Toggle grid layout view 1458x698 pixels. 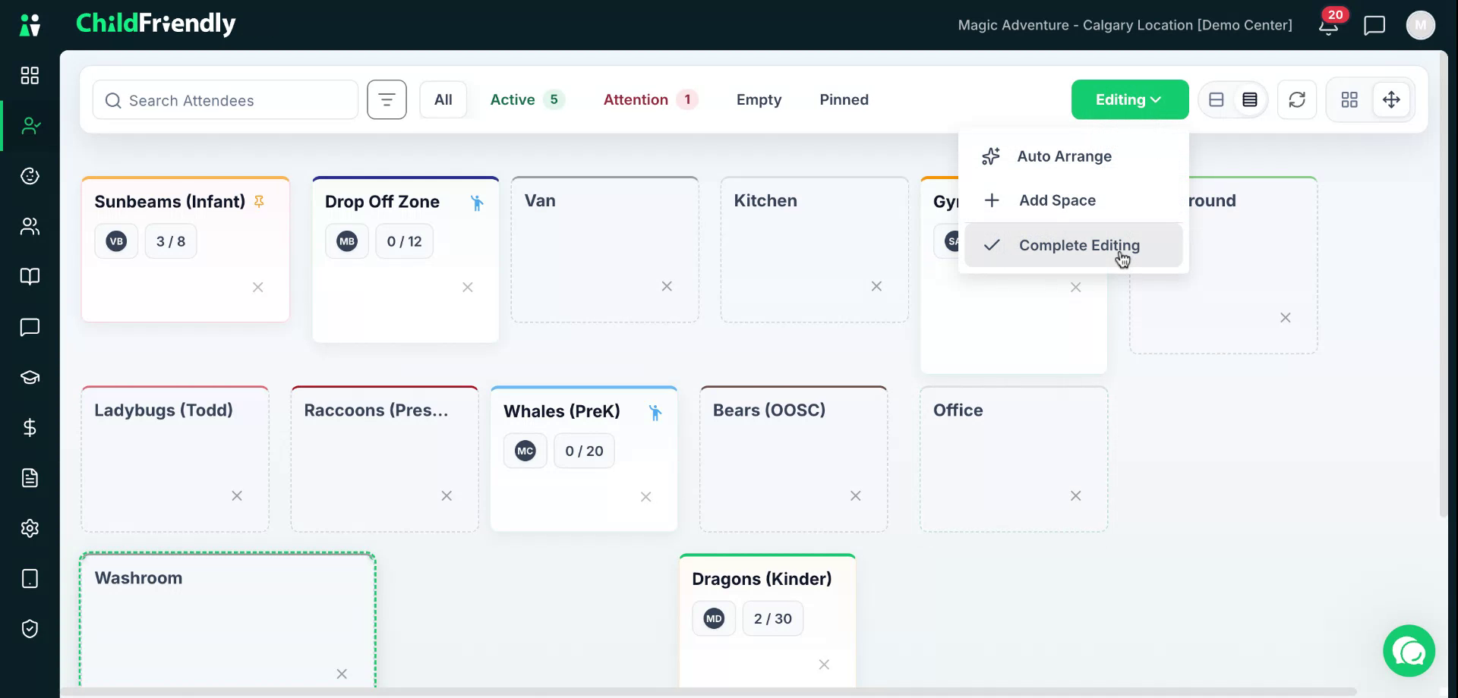pyautogui.click(x=1349, y=99)
